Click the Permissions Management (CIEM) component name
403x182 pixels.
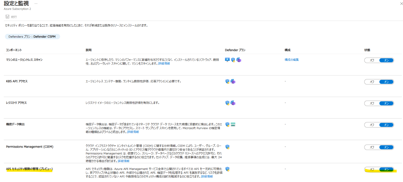tap(30, 147)
